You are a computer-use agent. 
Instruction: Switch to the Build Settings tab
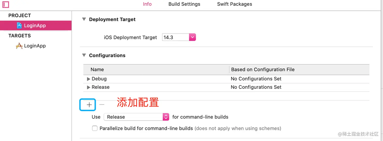[x=184, y=4]
